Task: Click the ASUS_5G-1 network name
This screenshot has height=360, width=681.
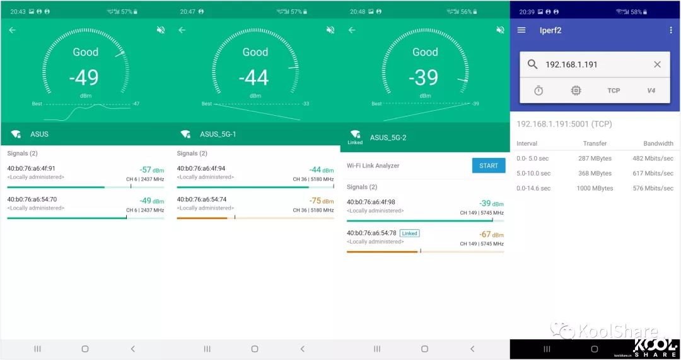Action: tap(218, 134)
